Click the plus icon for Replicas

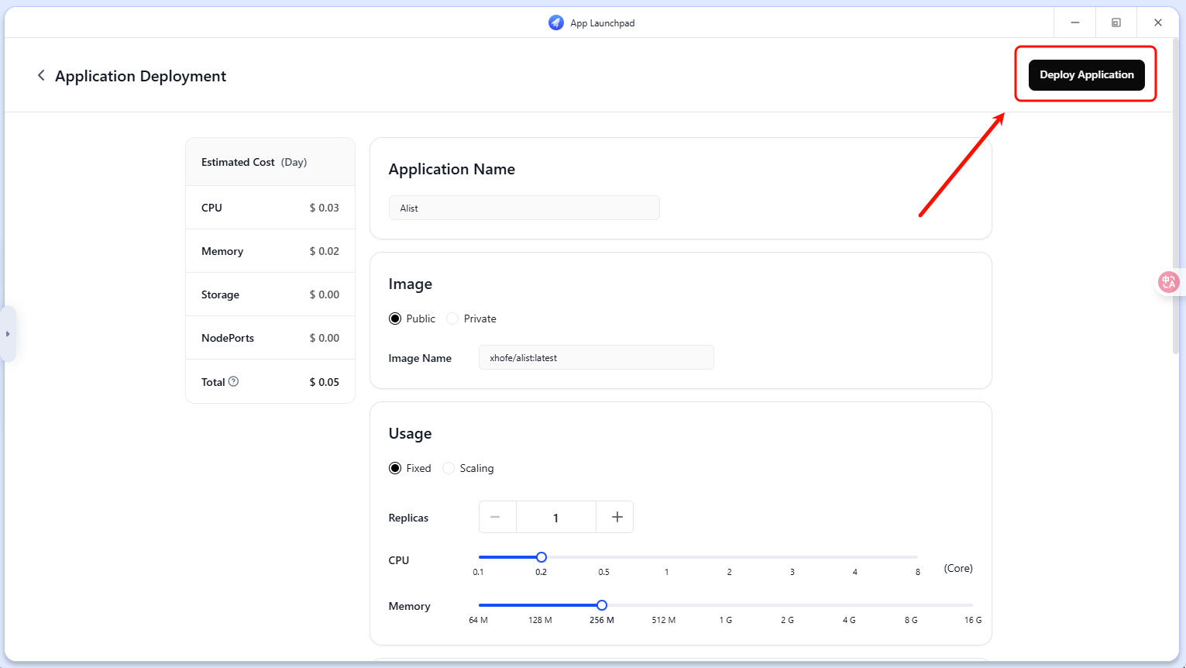pos(617,517)
